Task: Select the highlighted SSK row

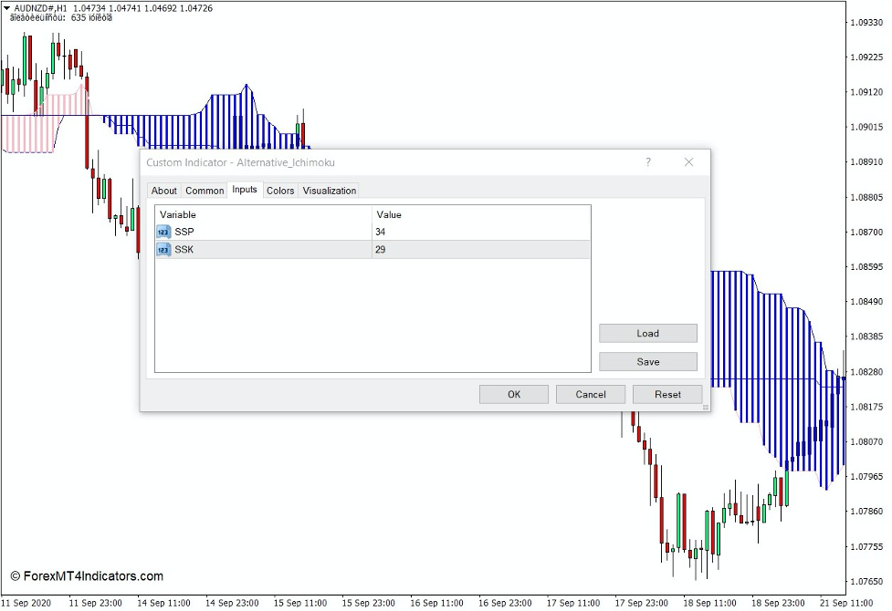Action: point(274,249)
